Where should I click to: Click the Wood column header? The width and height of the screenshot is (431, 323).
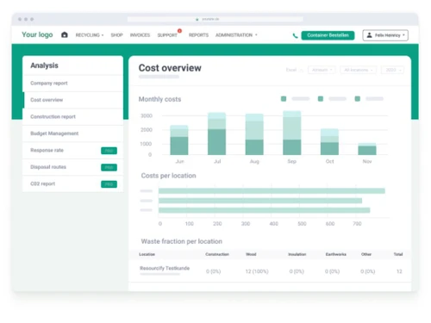tap(251, 254)
